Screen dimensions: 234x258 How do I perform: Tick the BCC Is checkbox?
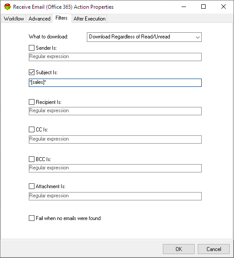[31, 159]
